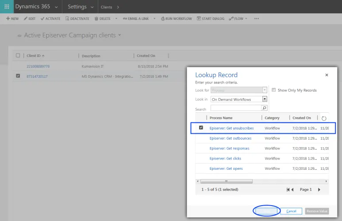
Task: Click the search magnifier icon
Action: (264, 108)
